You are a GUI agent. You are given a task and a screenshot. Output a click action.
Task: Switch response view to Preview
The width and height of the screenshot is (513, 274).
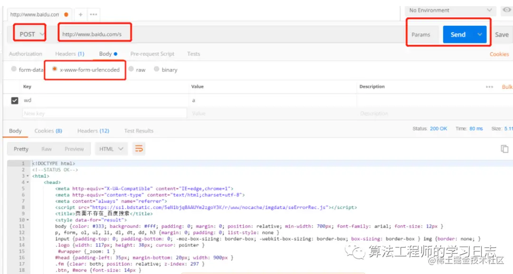(74, 149)
